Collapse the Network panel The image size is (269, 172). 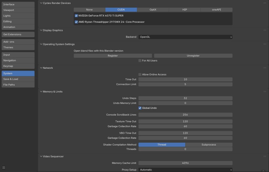click(x=41, y=68)
